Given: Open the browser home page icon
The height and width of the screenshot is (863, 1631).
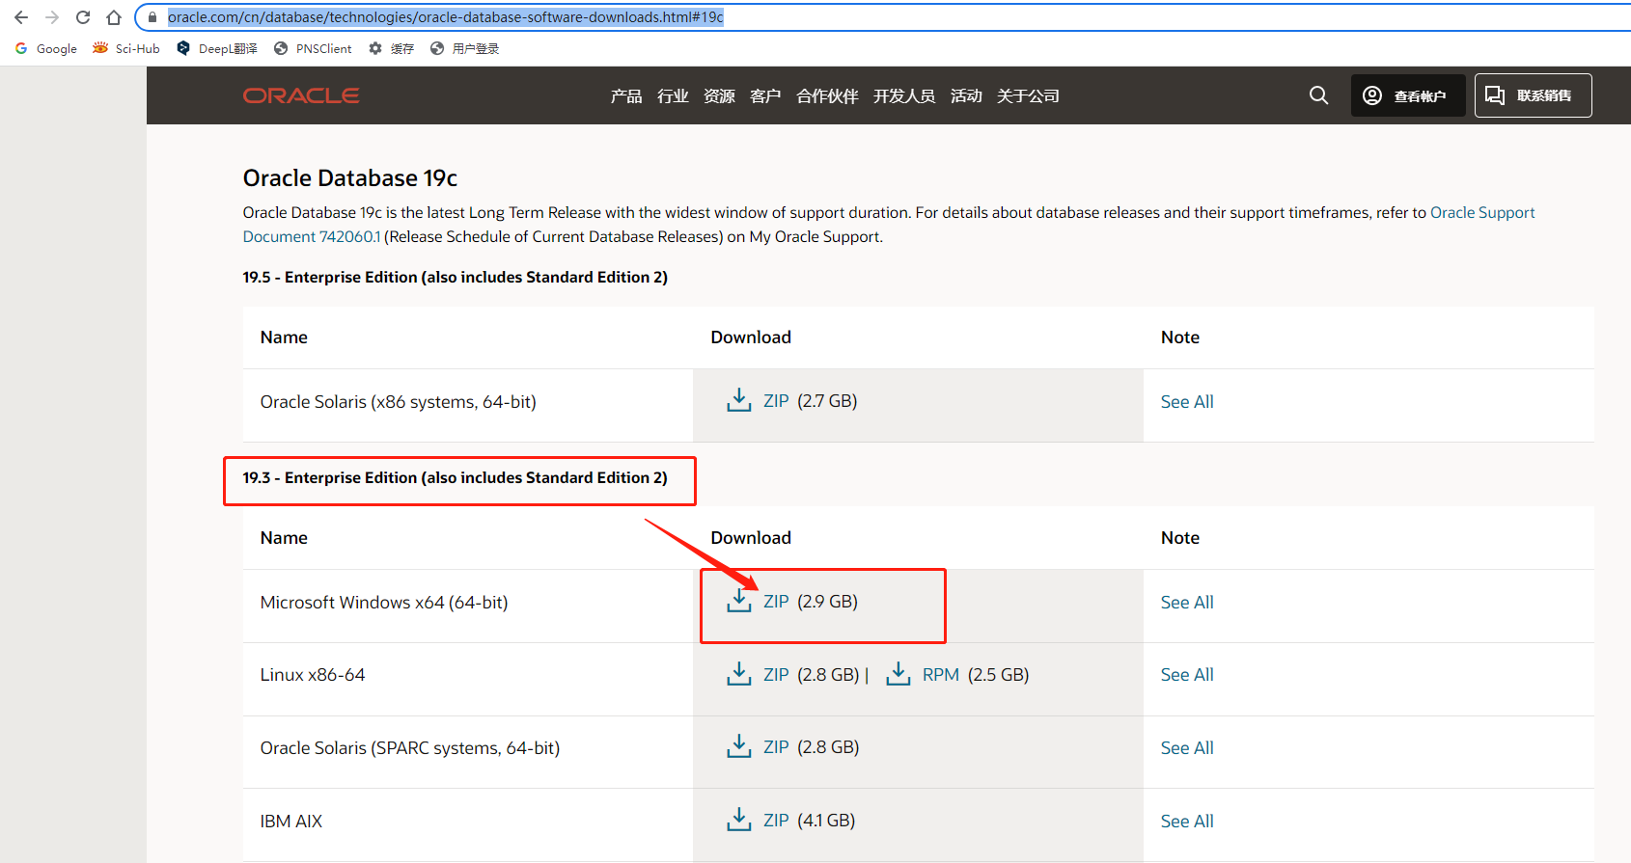Looking at the screenshot, I should click(114, 17).
